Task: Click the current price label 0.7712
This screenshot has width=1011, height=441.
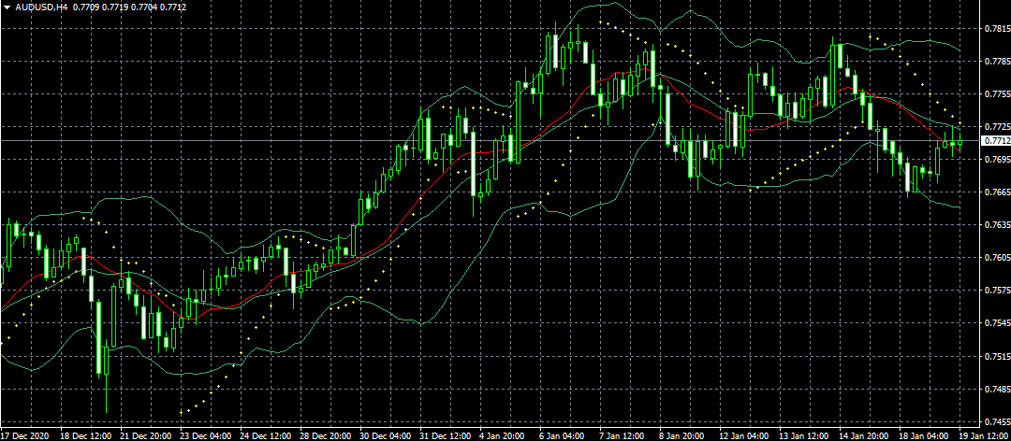Action: [994, 141]
